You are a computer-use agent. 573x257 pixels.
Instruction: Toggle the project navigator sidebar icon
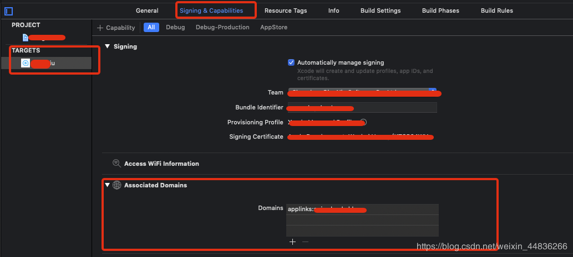(8, 11)
